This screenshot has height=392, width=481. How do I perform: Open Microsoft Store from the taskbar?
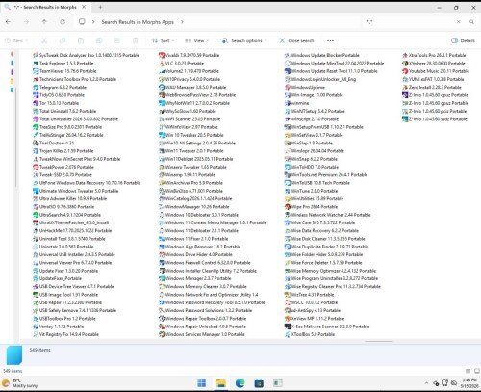(x=259, y=383)
